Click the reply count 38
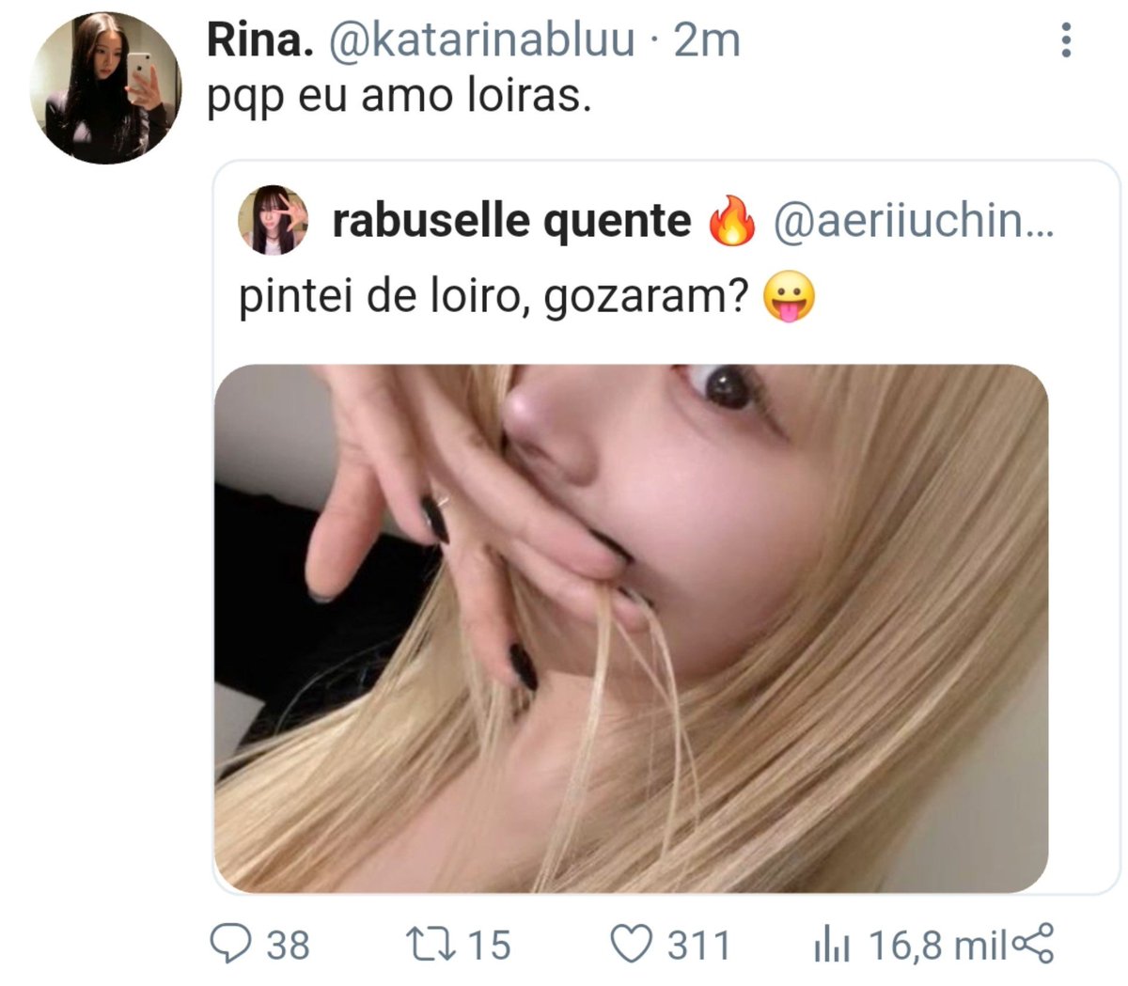1128x986 pixels. pyautogui.click(x=288, y=945)
